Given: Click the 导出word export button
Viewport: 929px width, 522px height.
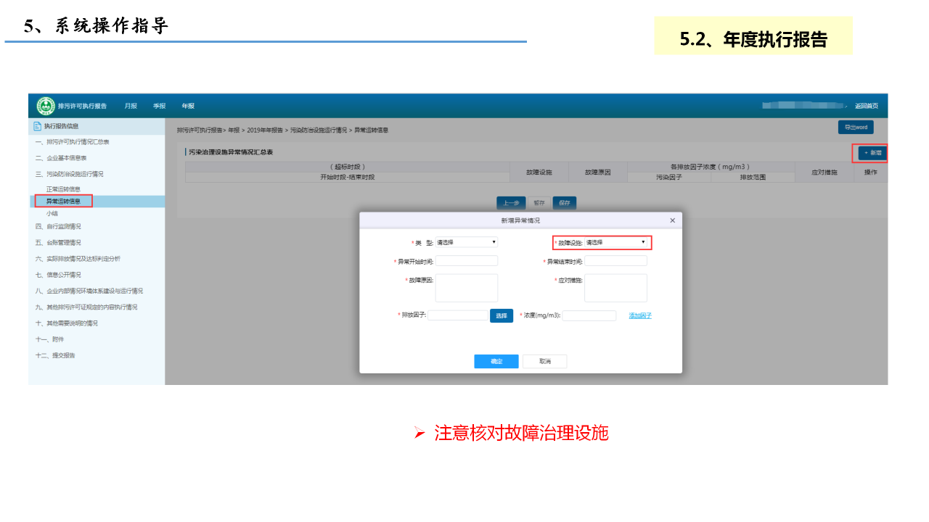Looking at the screenshot, I should [855, 128].
